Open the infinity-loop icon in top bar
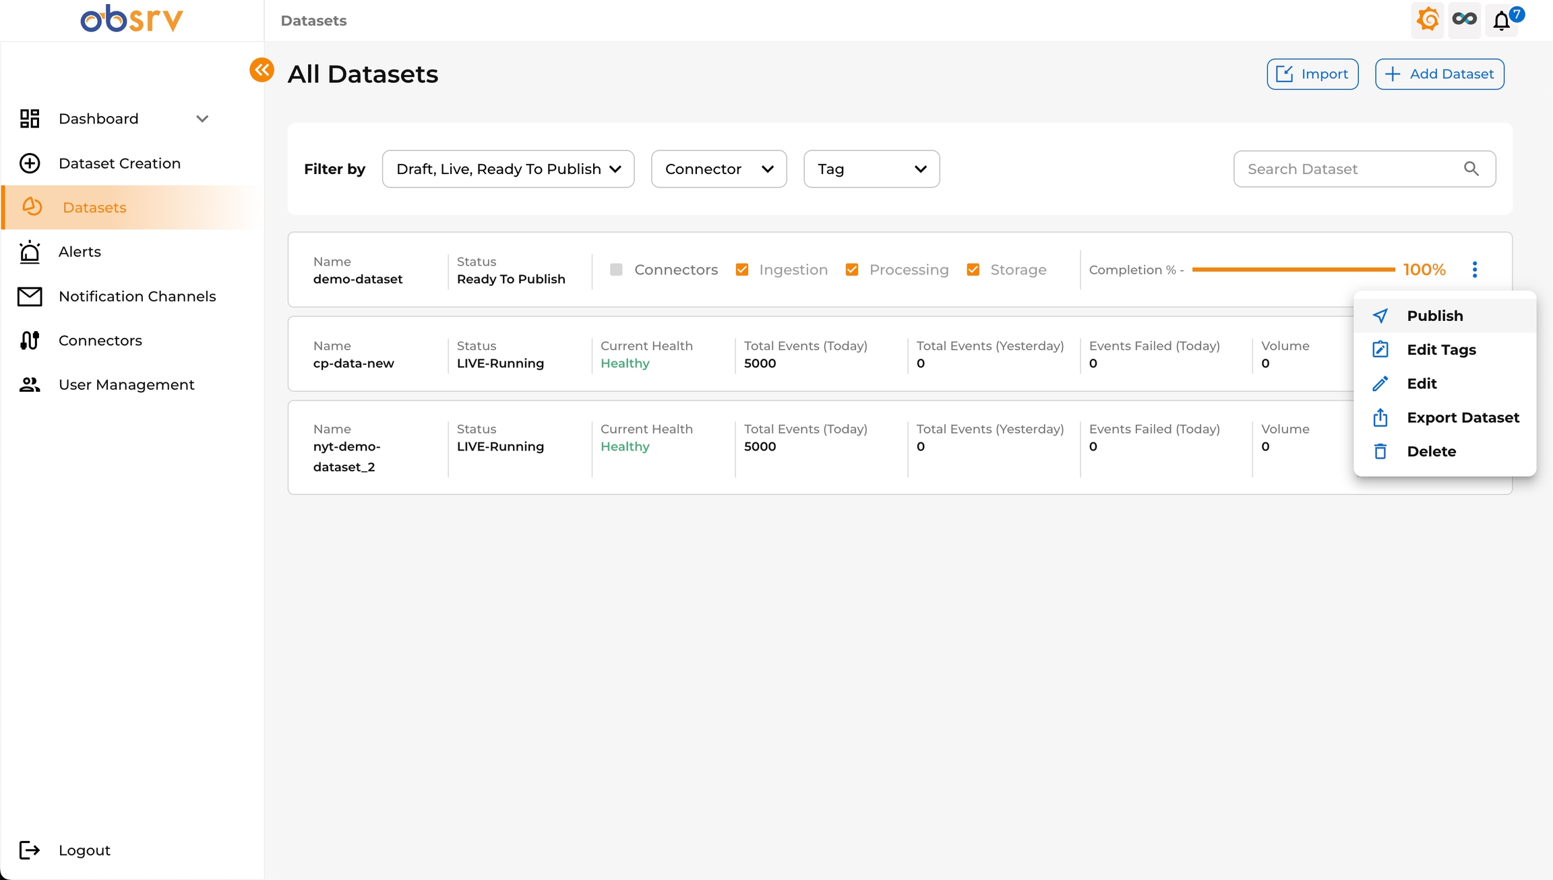The width and height of the screenshot is (1553, 880). 1464,20
